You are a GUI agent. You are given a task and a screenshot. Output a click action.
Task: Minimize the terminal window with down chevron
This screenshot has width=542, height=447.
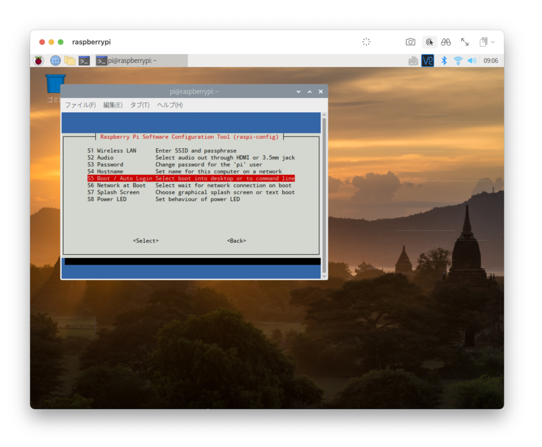(x=299, y=92)
